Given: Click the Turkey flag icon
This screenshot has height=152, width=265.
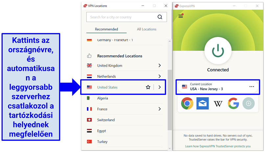Looking at the screenshot, I should pyautogui.click(x=89, y=141).
